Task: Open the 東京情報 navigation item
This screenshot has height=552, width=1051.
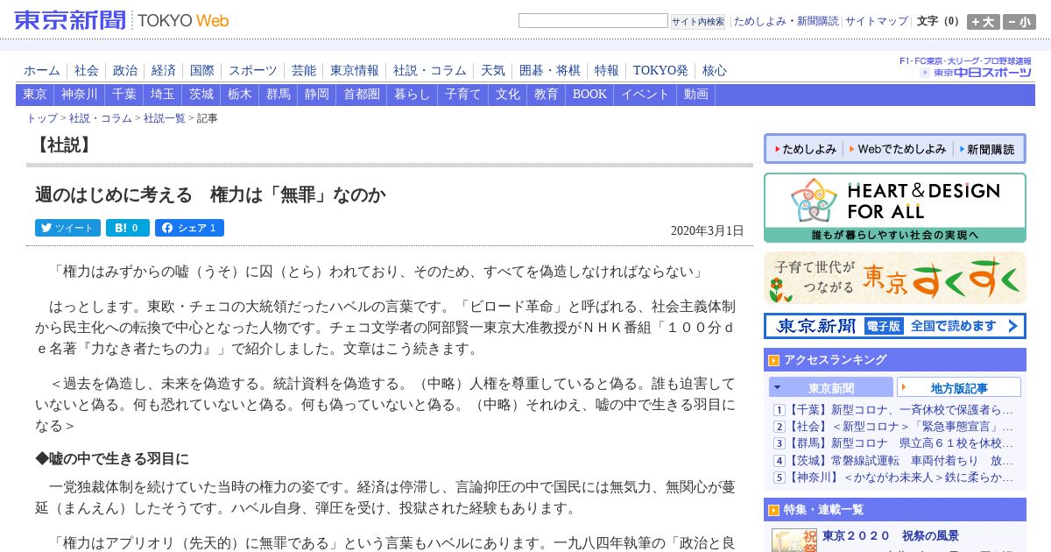Action: pos(355,70)
